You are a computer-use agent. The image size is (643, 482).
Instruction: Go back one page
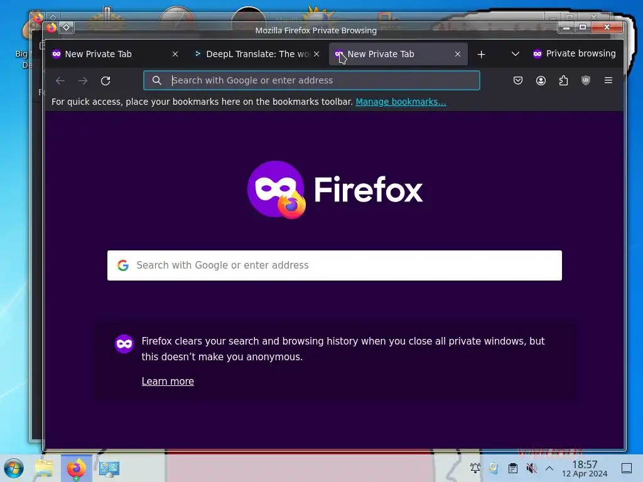60,81
